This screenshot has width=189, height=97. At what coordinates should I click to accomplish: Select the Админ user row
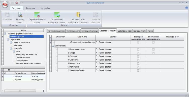[24, 80]
